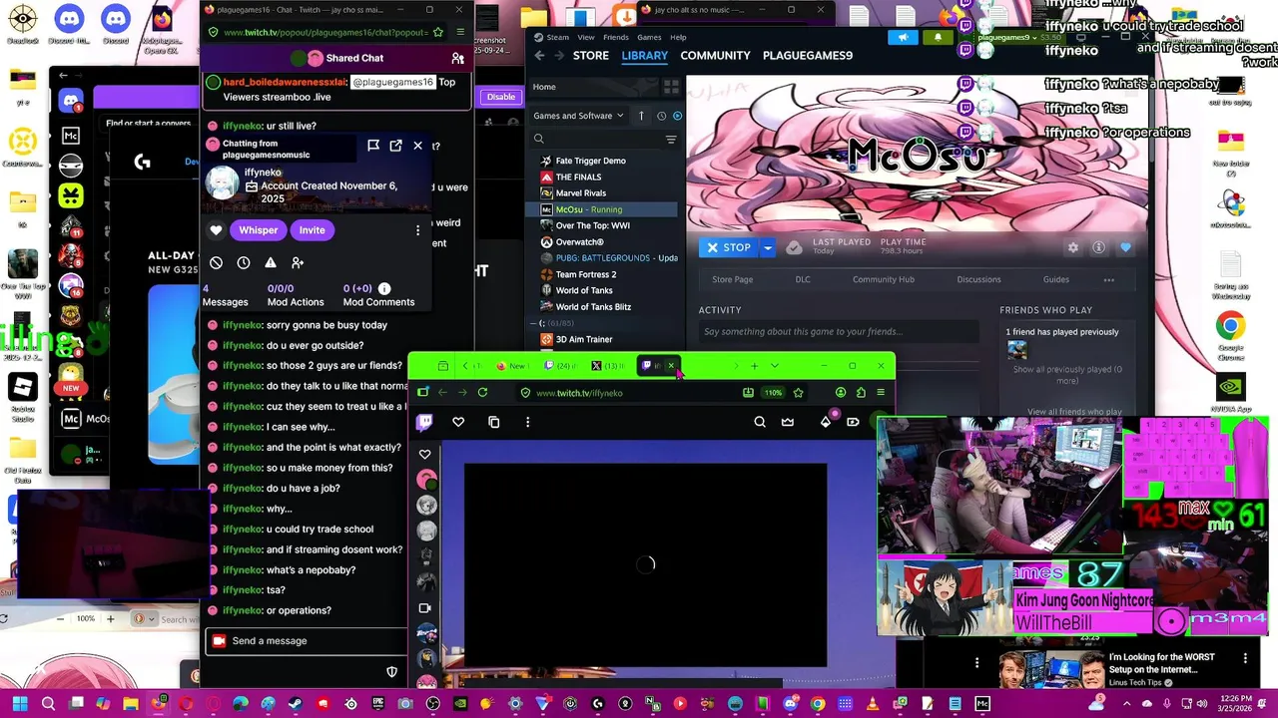Image resolution: width=1278 pixels, height=718 pixels.
Task: Open the PLAGUEGAMES9 profile tab in Steam
Action: (808, 56)
